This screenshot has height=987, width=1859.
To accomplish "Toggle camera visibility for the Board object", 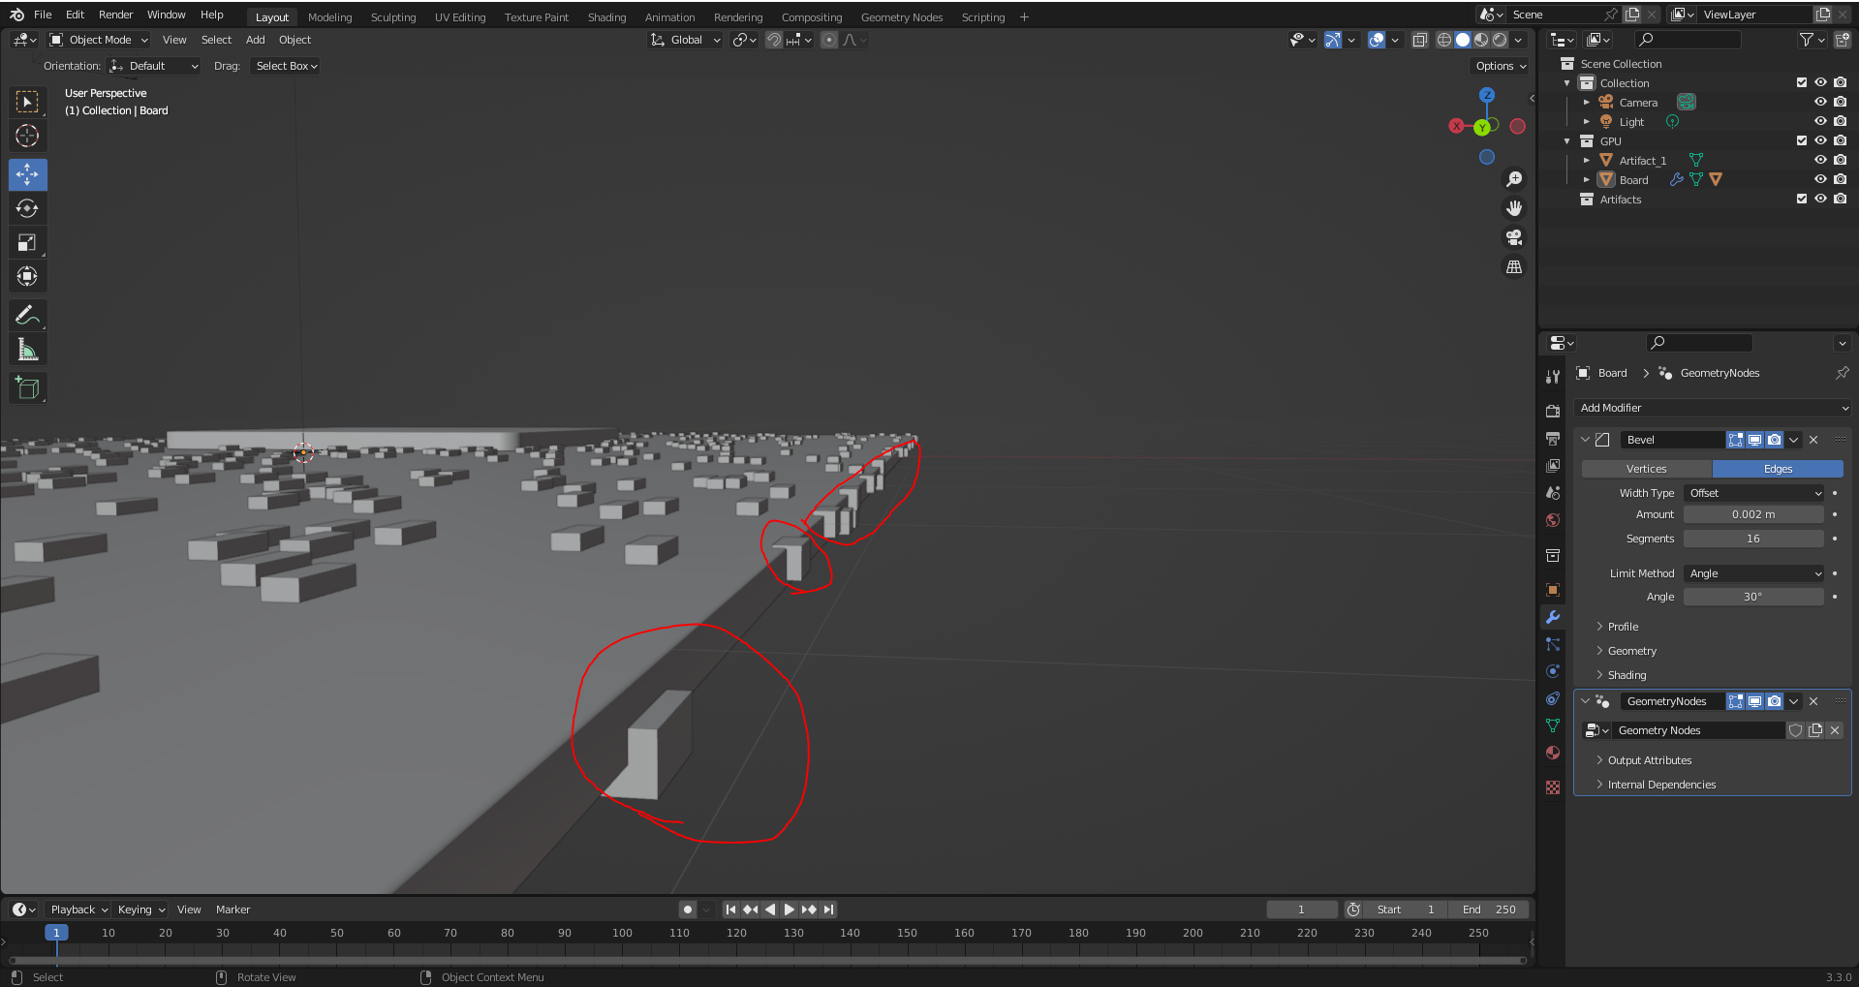I will coord(1840,178).
